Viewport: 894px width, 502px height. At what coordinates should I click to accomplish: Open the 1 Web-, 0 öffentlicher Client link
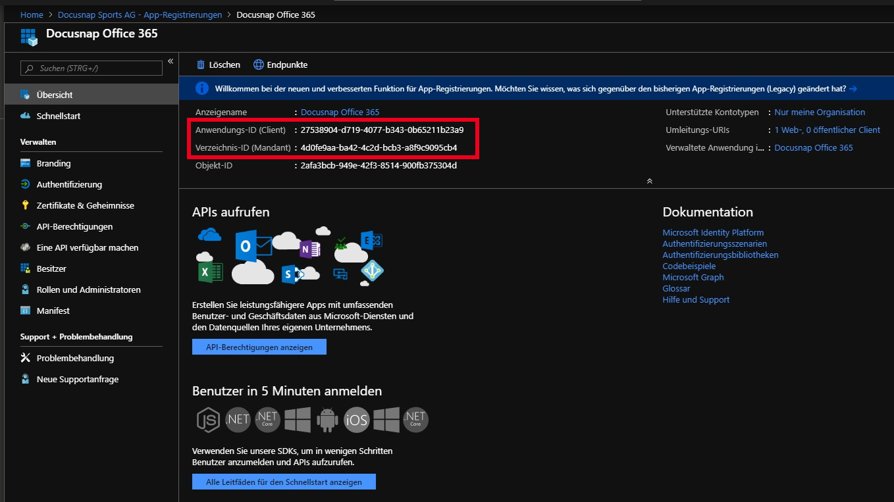828,130
